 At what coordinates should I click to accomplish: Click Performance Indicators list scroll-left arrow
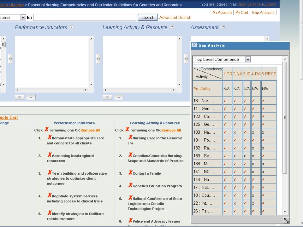pos(18,90)
